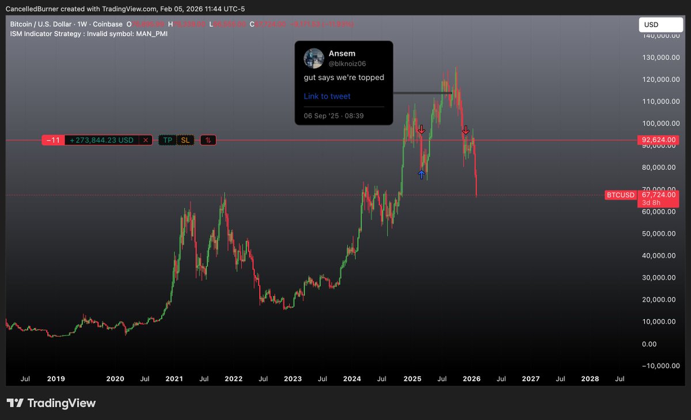Screen dimensions: 691x420
Task: Add take profit with TP button
Action: pyautogui.click(x=167, y=140)
